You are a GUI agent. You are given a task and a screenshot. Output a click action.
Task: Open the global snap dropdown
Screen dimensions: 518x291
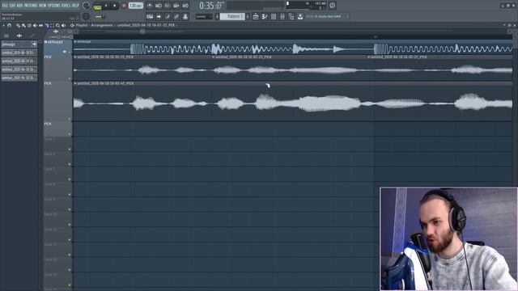[203, 16]
